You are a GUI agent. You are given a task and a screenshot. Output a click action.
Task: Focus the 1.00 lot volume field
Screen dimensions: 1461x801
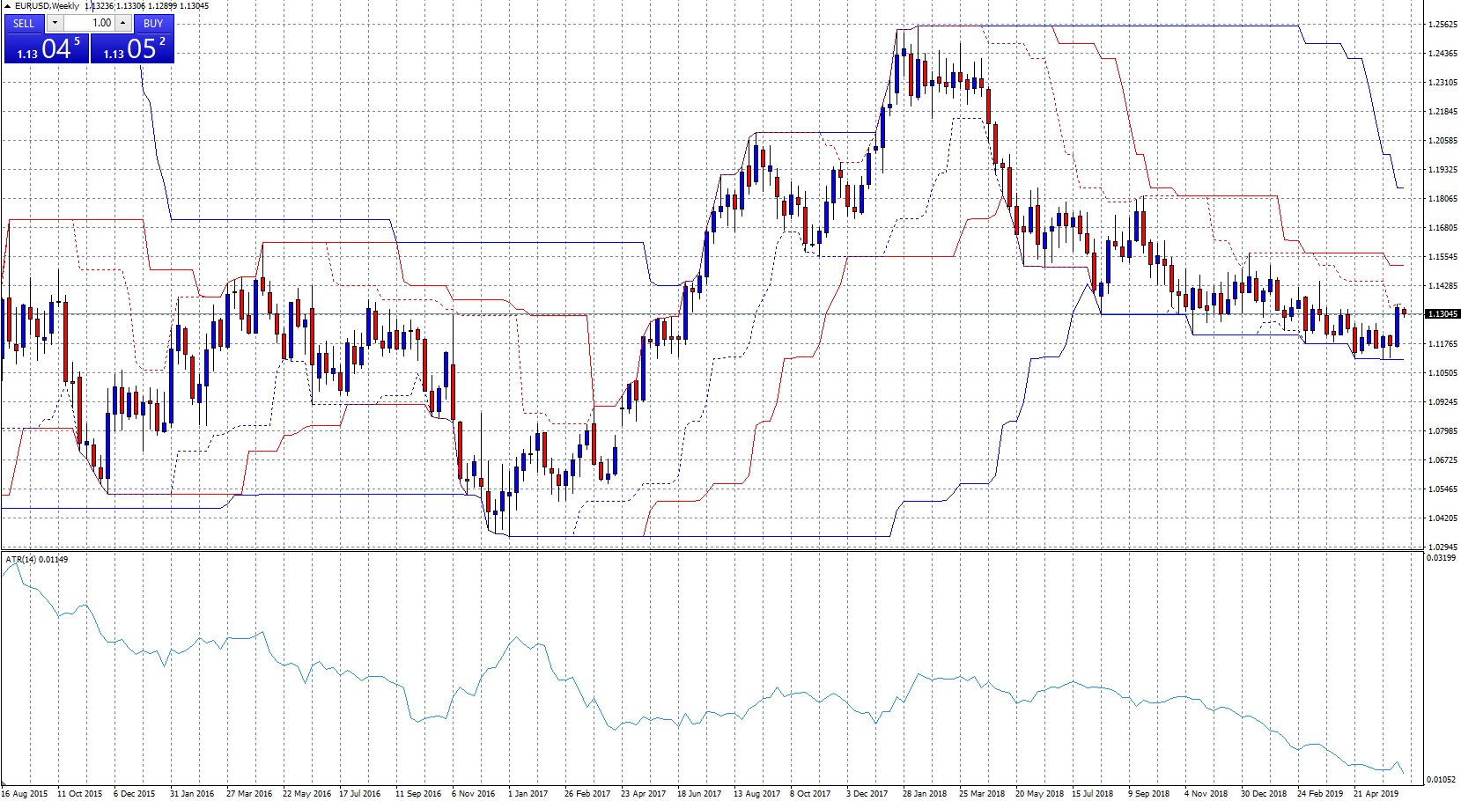click(89, 23)
